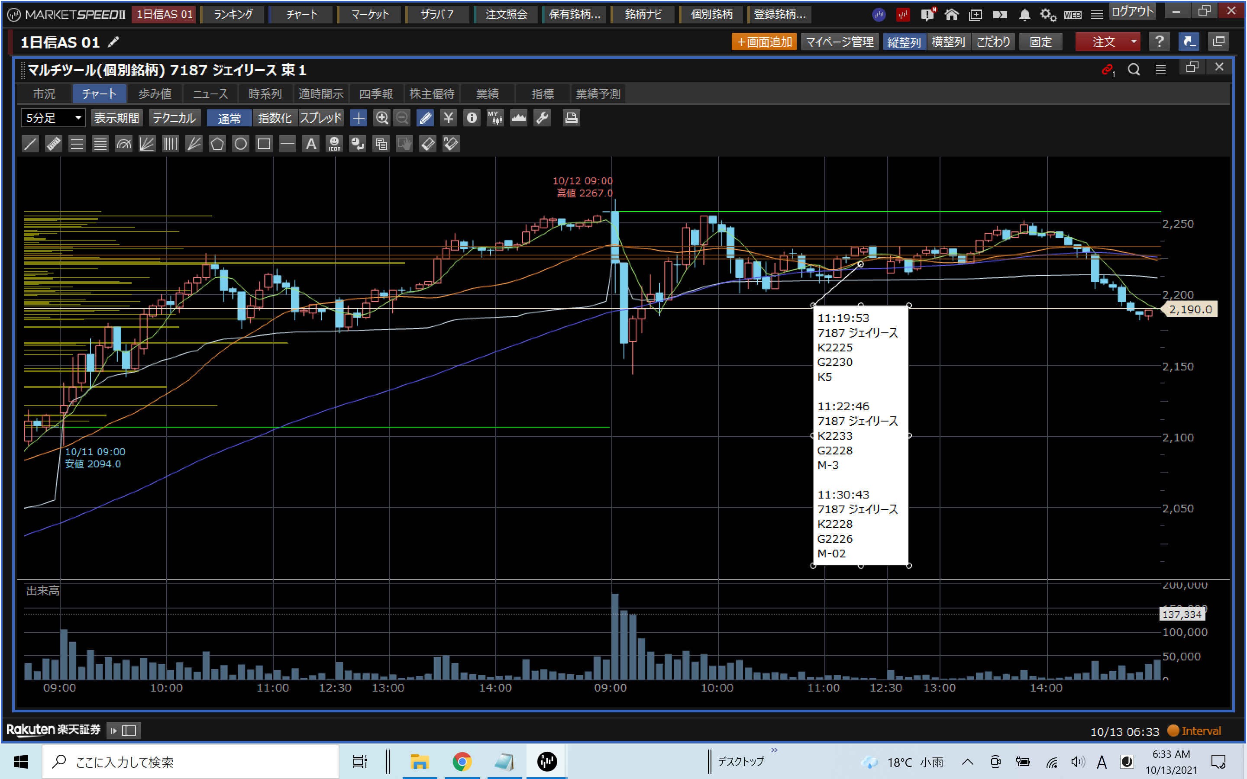Select the trend line drawing tool

pyautogui.click(x=30, y=144)
